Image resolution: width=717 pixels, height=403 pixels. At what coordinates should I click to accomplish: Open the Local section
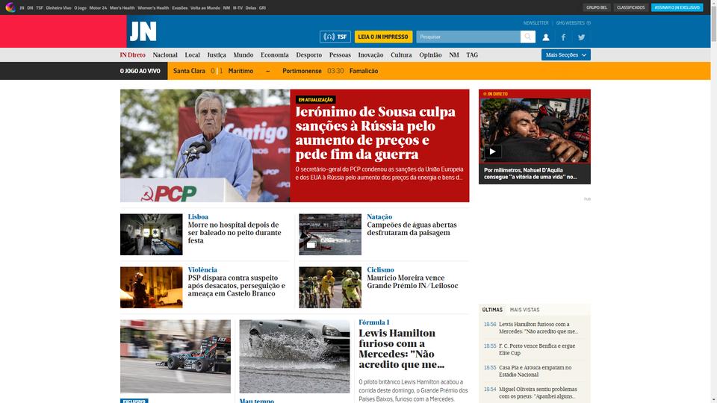tap(192, 54)
